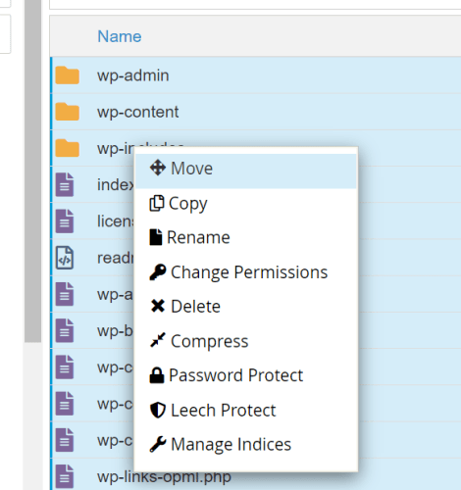461x490 pixels.
Task: Click the file icon of the wp-b row
Action: (65, 330)
